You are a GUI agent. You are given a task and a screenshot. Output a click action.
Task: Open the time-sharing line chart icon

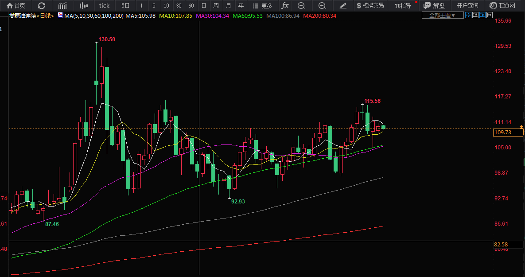(x=62, y=6)
